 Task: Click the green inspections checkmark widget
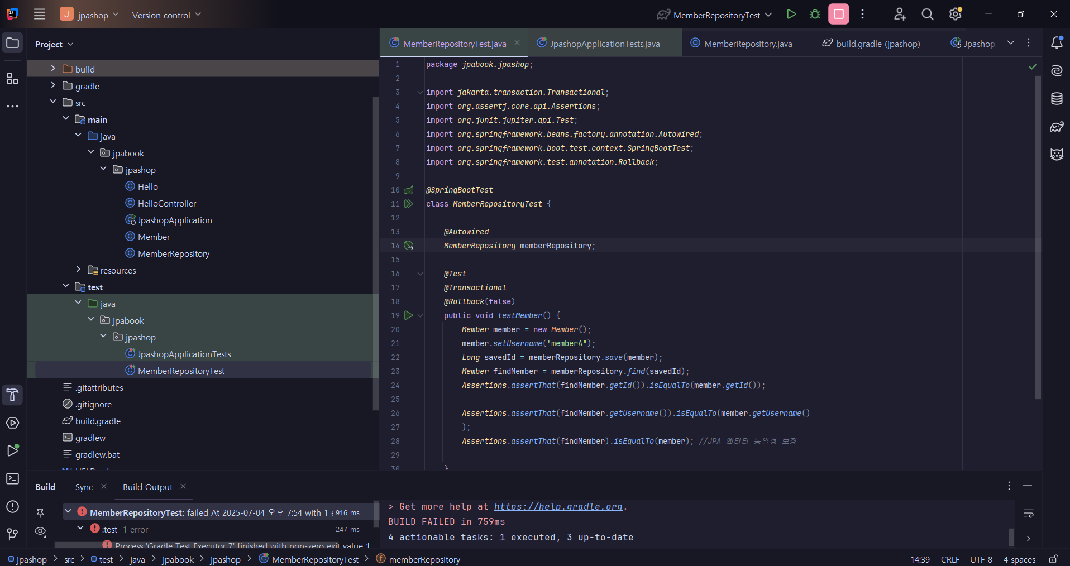click(x=1033, y=66)
